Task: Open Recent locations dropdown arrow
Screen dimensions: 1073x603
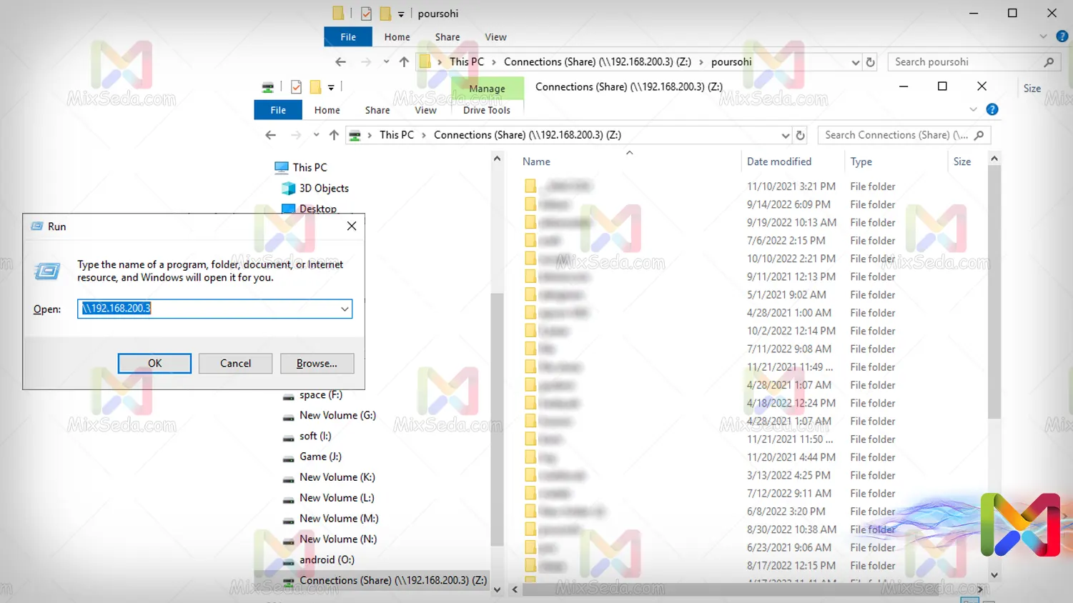Action: pos(316,135)
